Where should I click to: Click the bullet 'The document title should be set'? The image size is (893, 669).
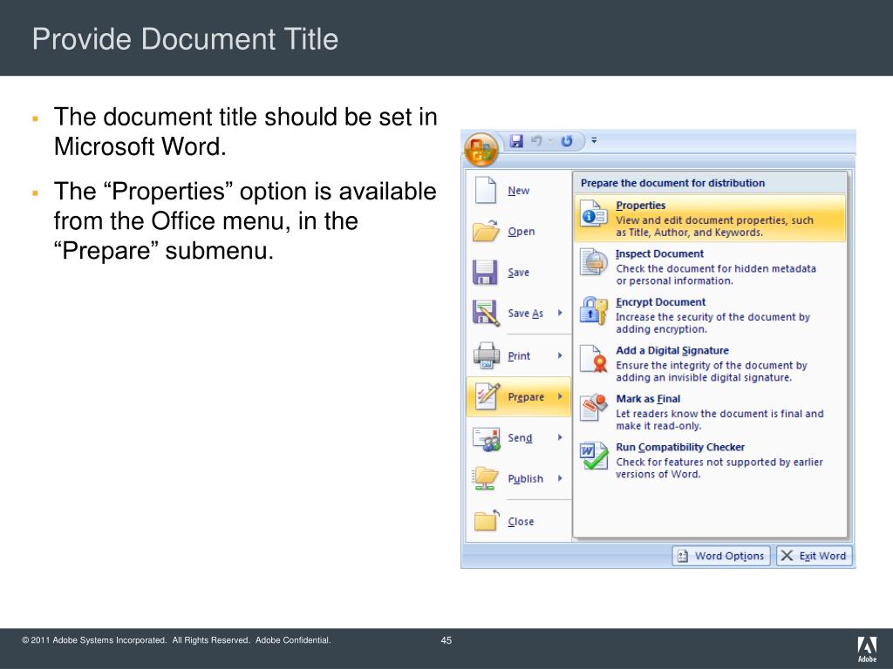[x=245, y=132]
